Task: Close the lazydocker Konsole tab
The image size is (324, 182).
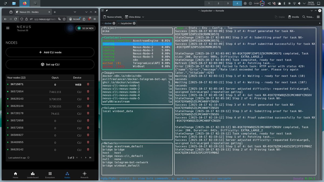Action: [134, 23]
